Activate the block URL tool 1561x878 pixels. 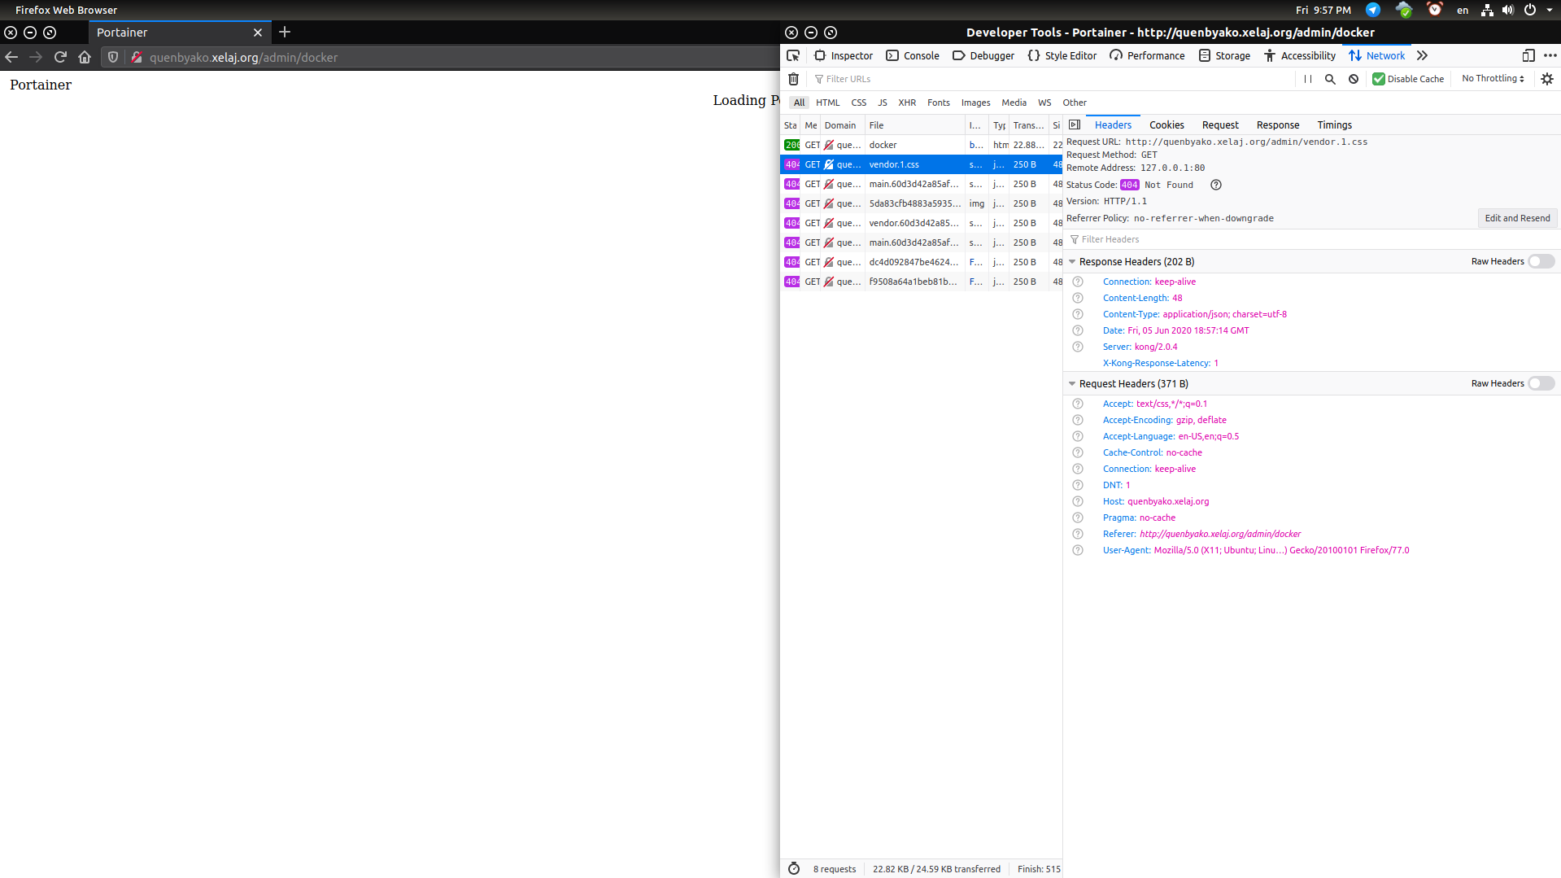1353,79
